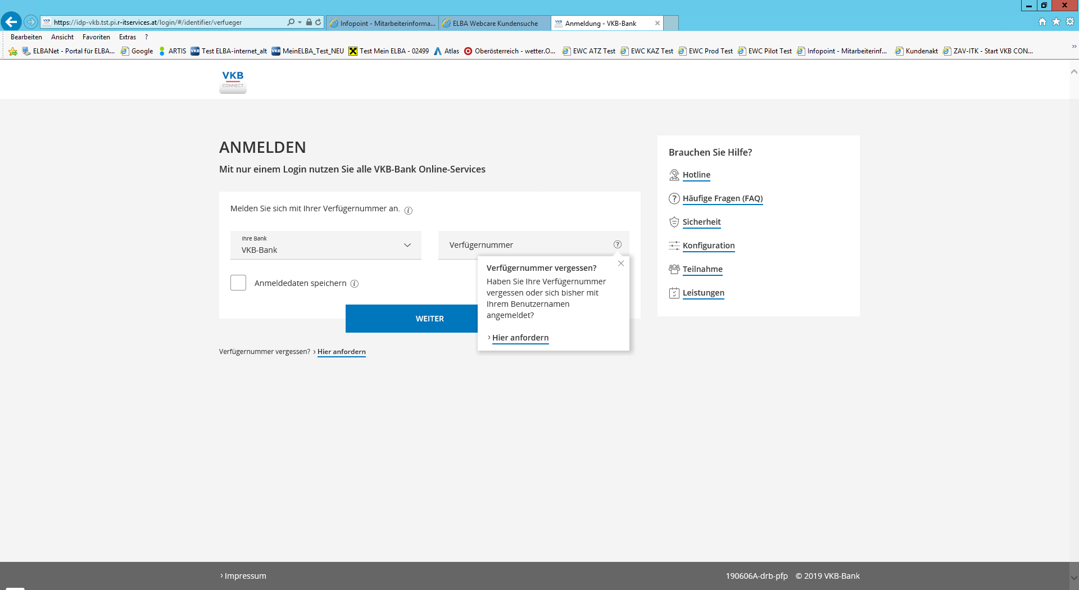
Task: Click Hier anfordern link below login form
Action: click(x=342, y=352)
